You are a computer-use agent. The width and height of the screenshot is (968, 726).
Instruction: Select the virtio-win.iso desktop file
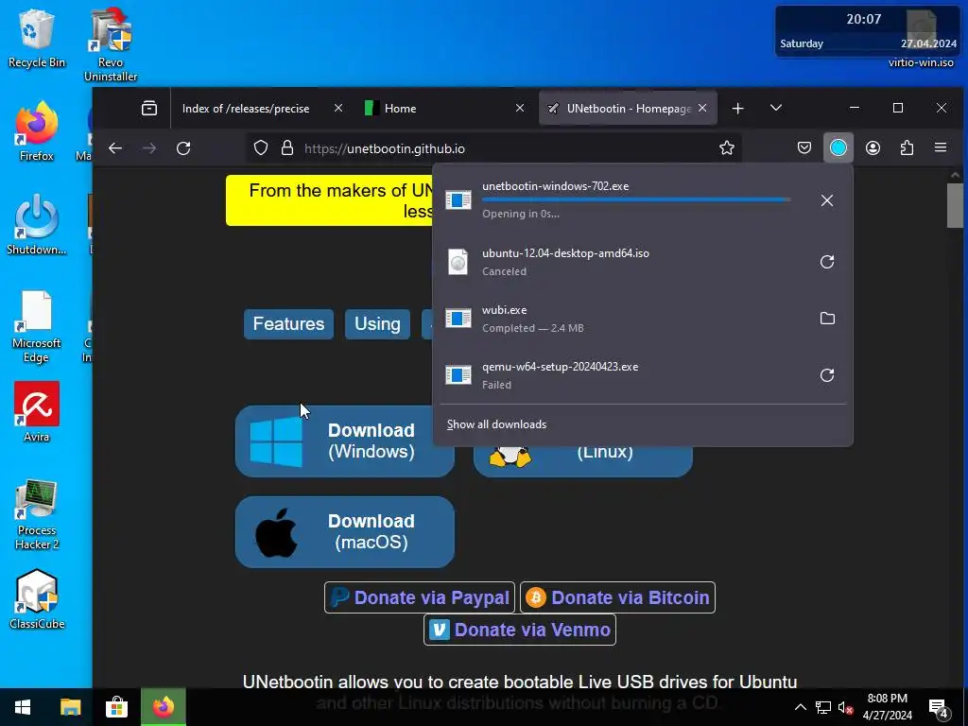coord(921,38)
